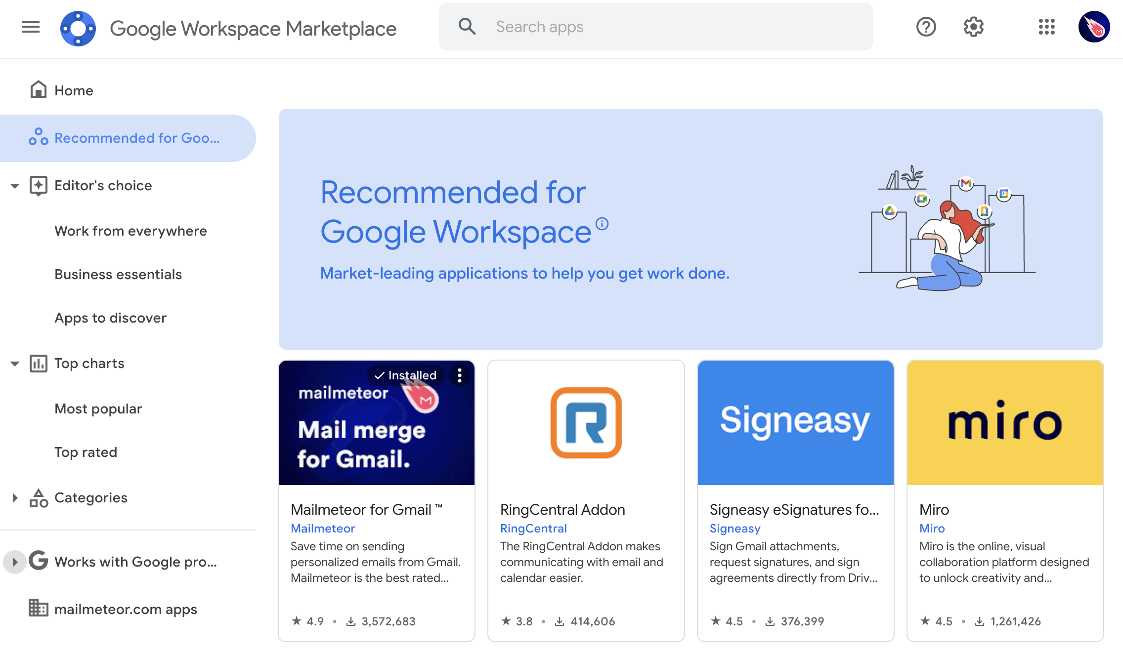Open Mailmeteor for Gmail app title
The width and height of the screenshot is (1123, 655).
coord(366,509)
